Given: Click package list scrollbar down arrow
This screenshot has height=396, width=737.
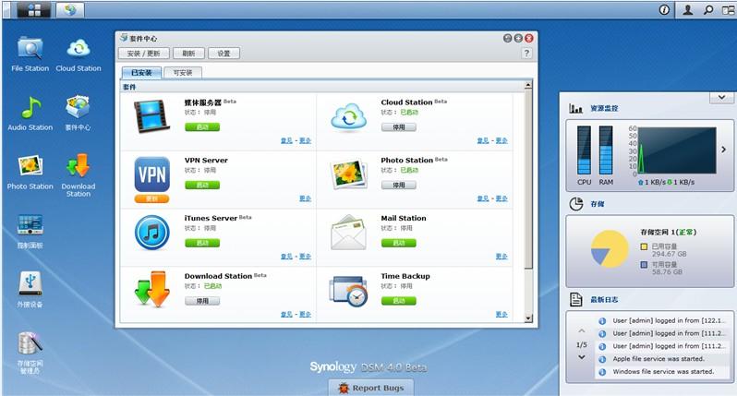Looking at the screenshot, I should pos(528,318).
